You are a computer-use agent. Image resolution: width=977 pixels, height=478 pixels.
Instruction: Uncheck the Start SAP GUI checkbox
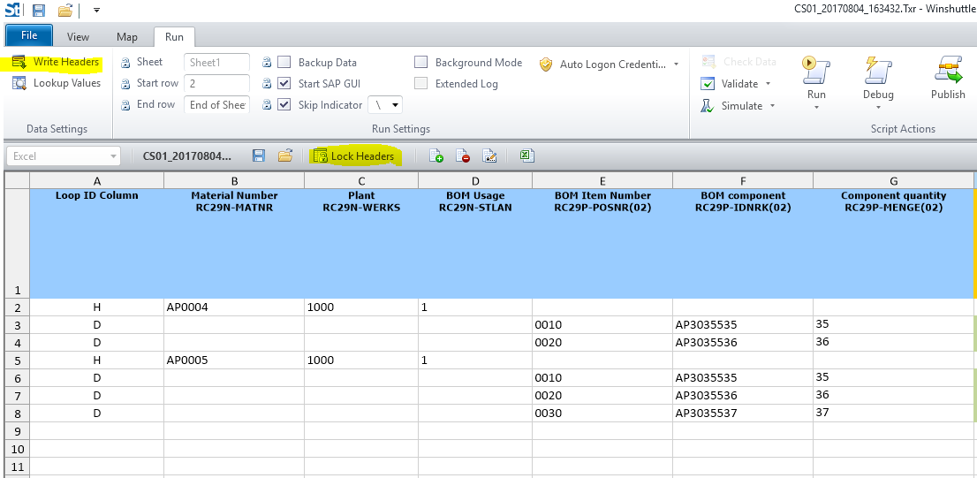(284, 84)
